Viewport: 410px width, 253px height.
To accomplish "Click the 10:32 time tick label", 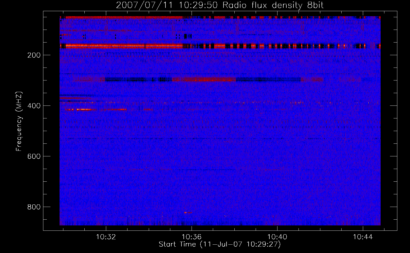I will click(106, 237).
